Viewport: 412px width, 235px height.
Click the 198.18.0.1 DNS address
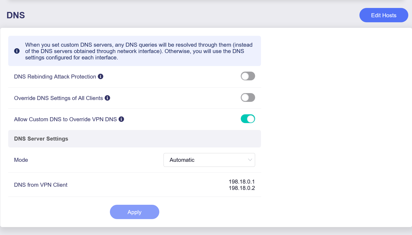pos(242,182)
